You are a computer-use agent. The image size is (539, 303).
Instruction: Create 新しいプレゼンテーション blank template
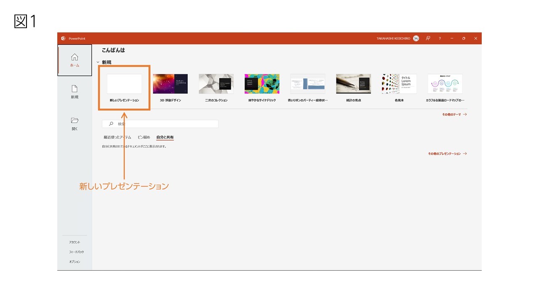(124, 88)
